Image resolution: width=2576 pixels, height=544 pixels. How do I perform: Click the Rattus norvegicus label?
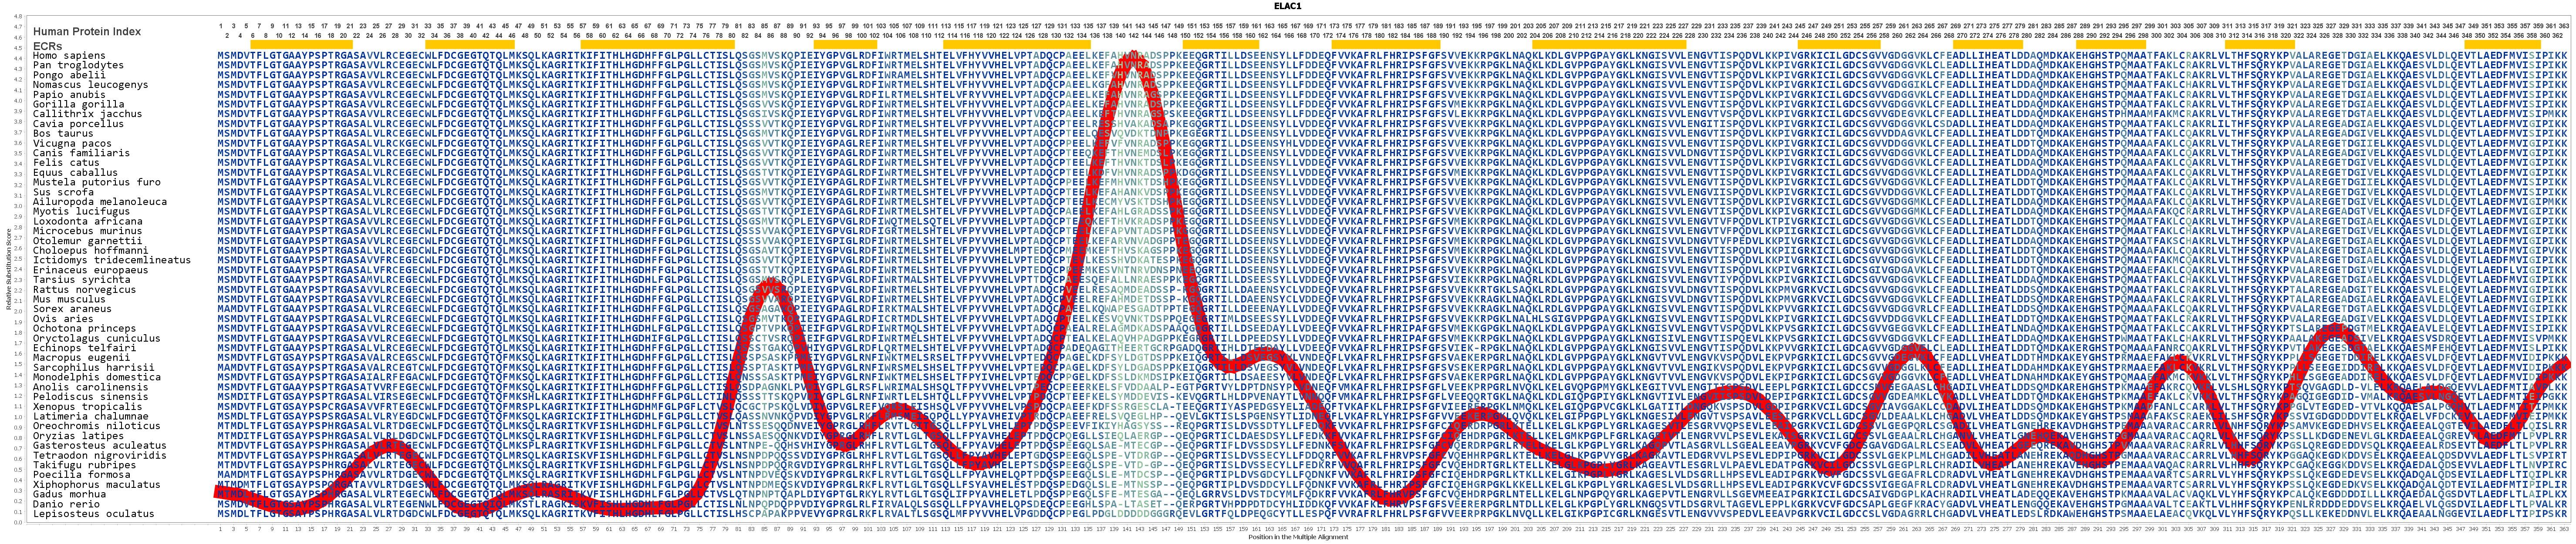(84, 290)
